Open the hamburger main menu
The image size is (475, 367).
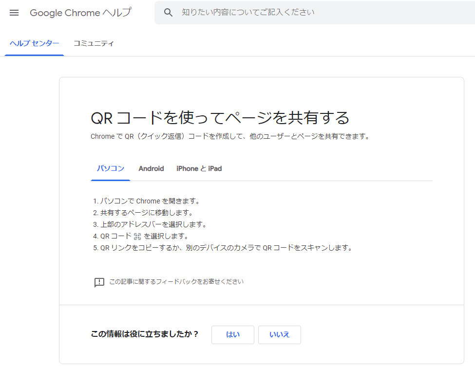[x=14, y=13]
